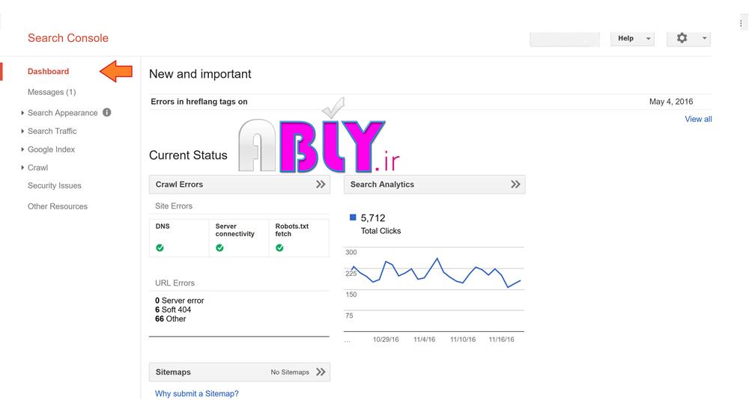
Task: Click the May 4, 2016 date
Action: (670, 102)
